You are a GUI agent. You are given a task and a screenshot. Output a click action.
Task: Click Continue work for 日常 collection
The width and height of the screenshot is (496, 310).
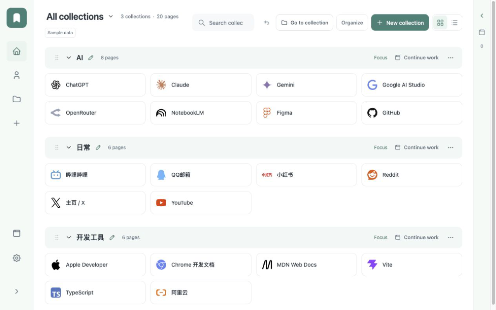tap(417, 148)
